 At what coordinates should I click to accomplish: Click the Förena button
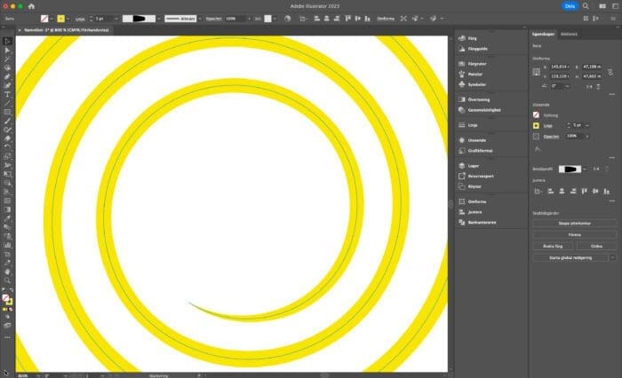click(574, 234)
